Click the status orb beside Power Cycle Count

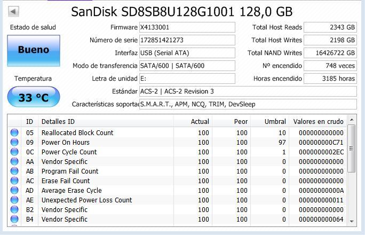coord(14,152)
